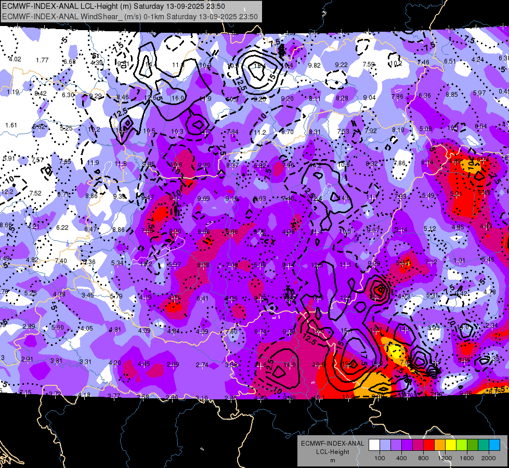Click the shear value '7.40' near the left

(61, 261)
